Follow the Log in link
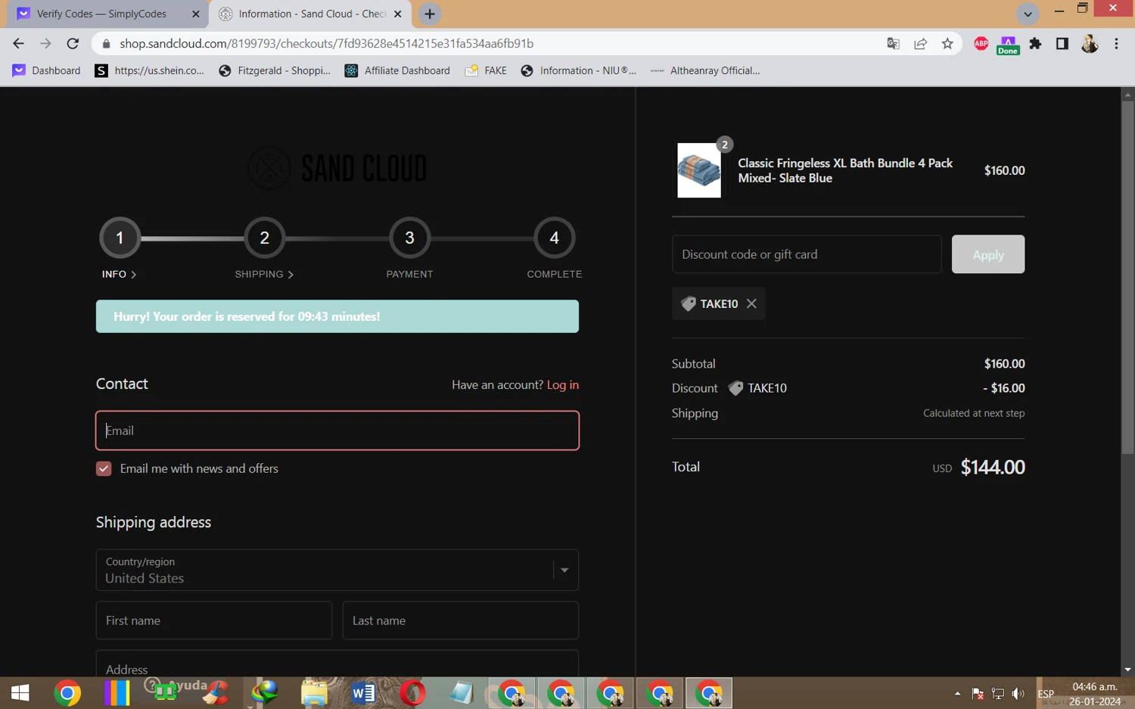The height and width of the screenshot is (709, 1135). 563,384
